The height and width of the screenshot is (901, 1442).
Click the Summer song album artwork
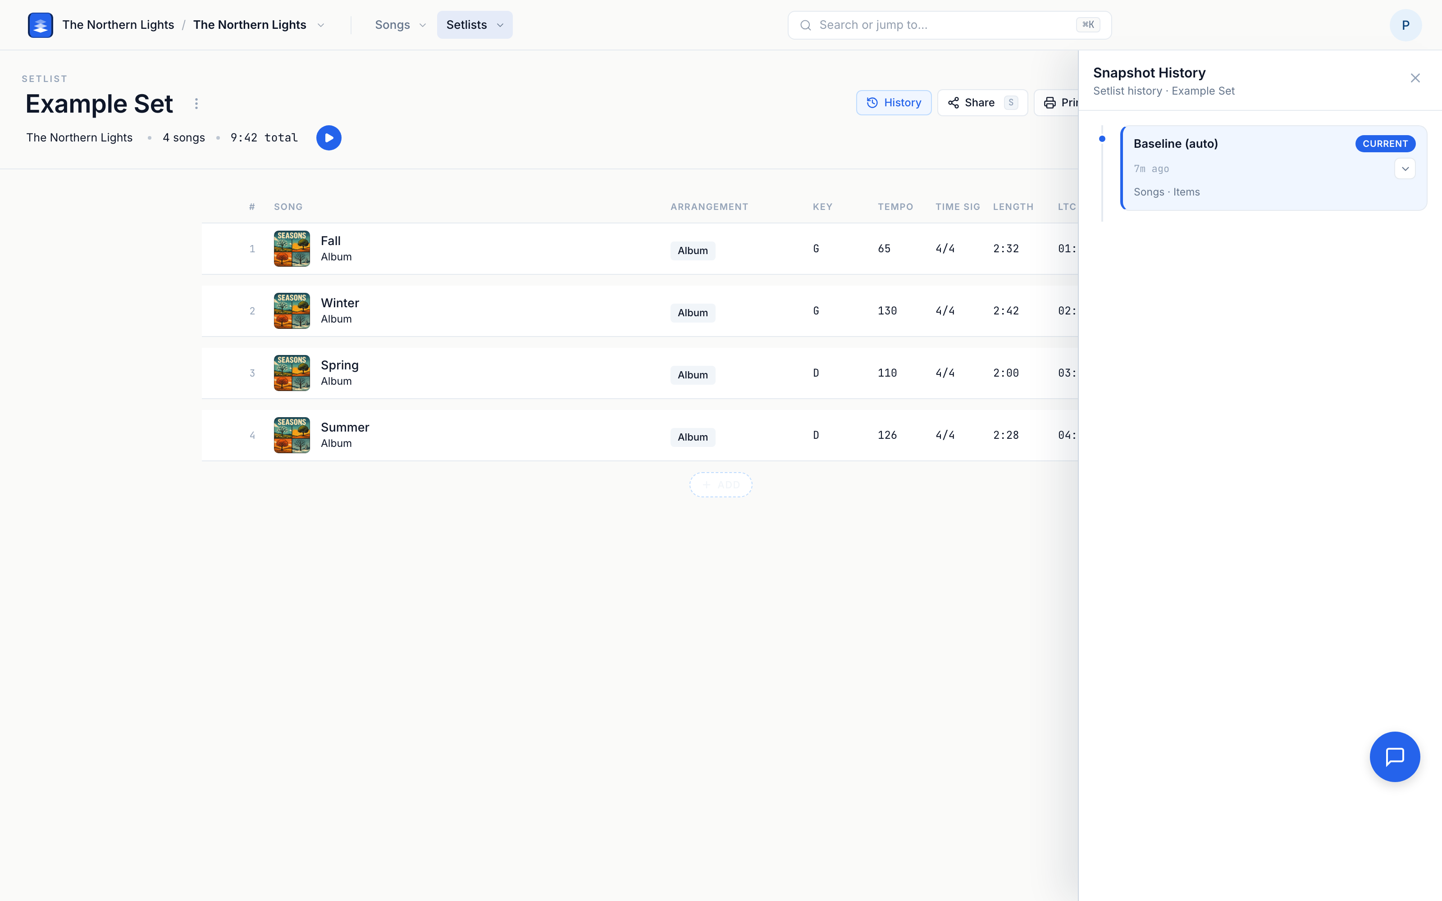[292, 435]
